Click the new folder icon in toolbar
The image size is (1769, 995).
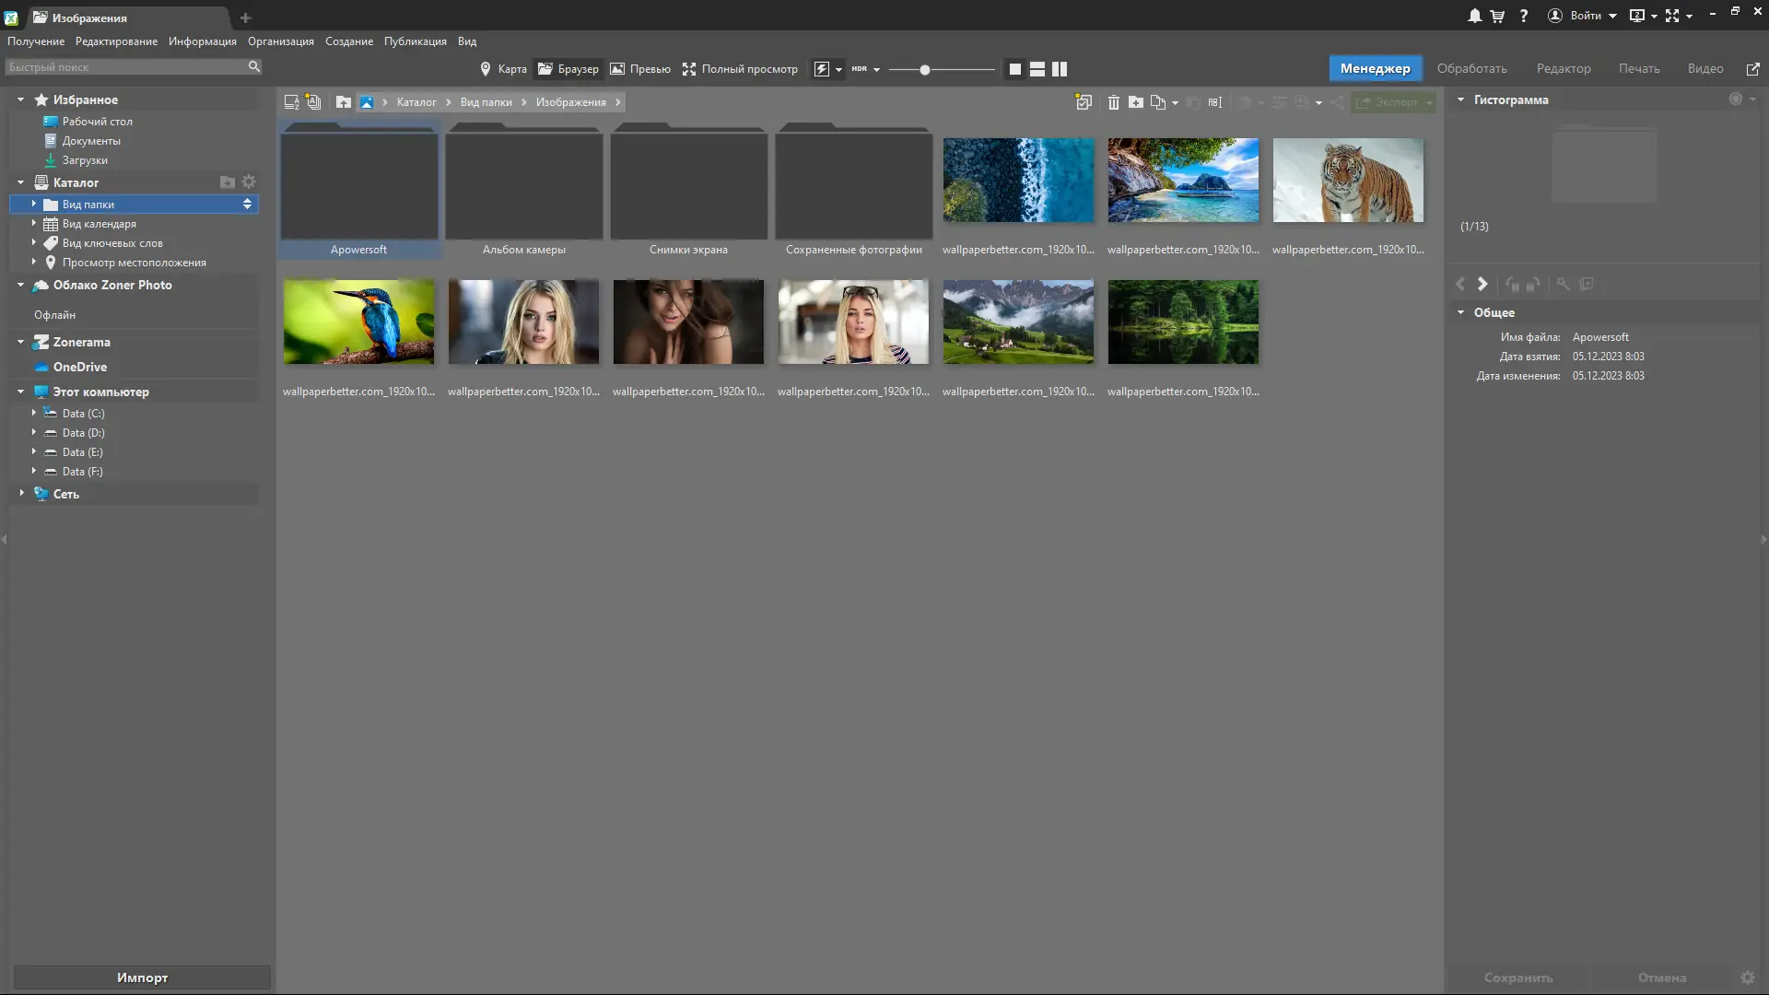click(x=1136, y=102)
